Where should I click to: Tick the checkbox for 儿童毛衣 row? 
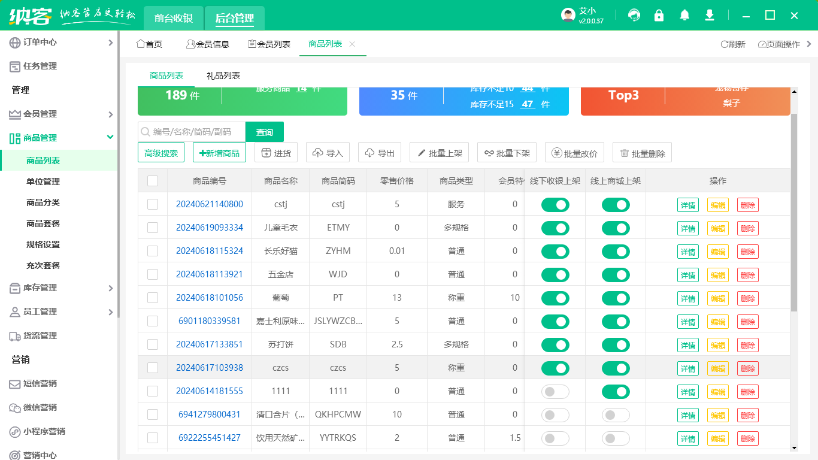coord(153,228)
